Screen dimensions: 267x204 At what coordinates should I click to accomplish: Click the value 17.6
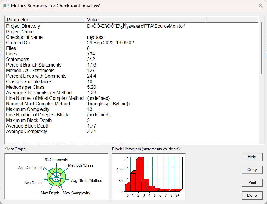(91, 65)
